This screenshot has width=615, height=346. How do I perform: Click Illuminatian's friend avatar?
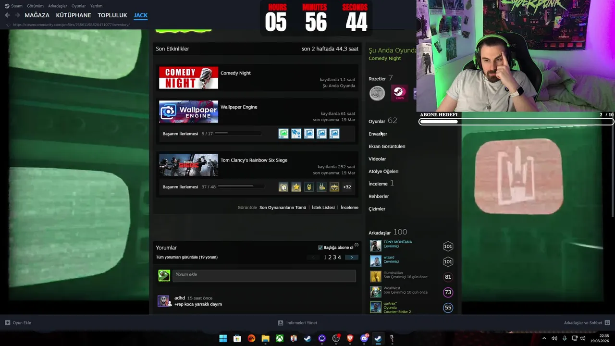[x=375, y=277]
